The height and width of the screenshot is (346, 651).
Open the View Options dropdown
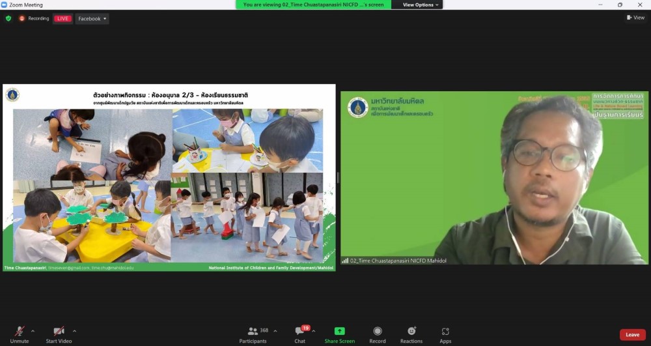(x=421, y=5)
